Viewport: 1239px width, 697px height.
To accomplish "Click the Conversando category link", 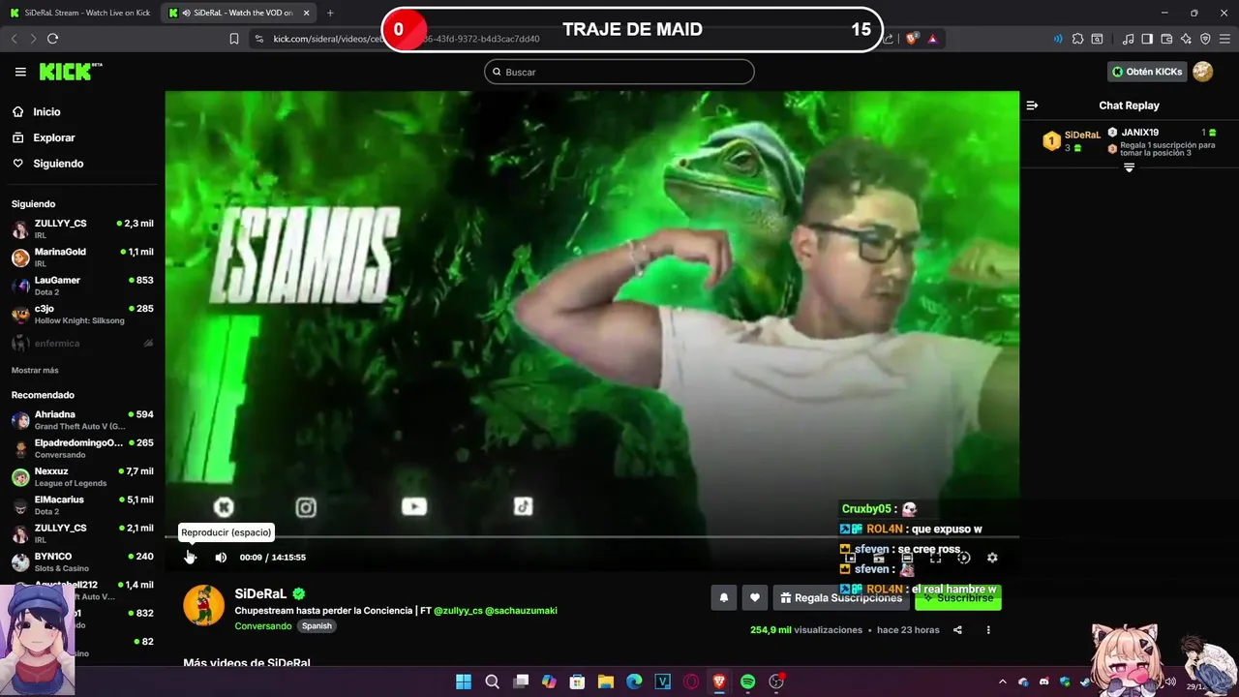I will click(262, 626).
